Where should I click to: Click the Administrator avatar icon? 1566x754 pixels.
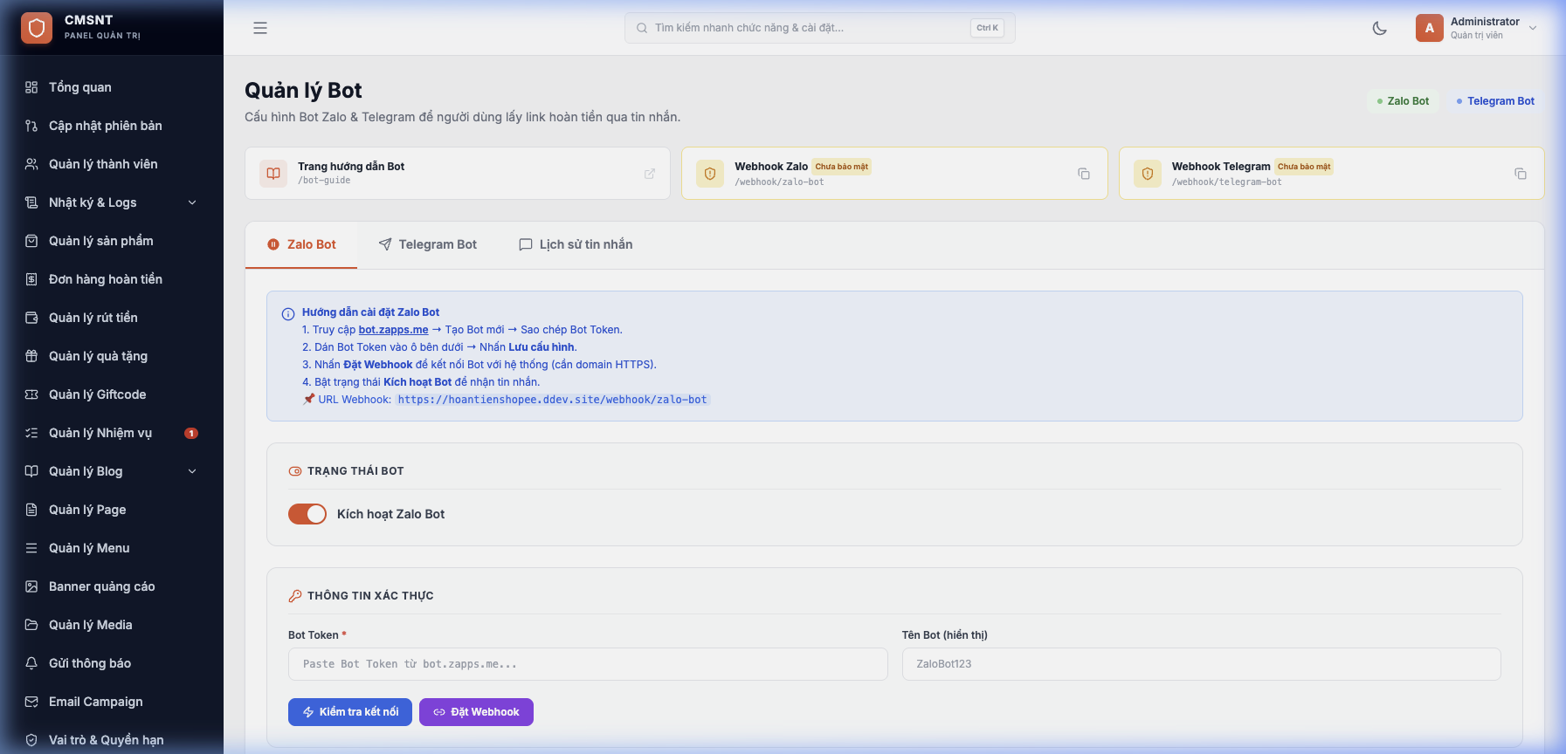[1430, 28]
